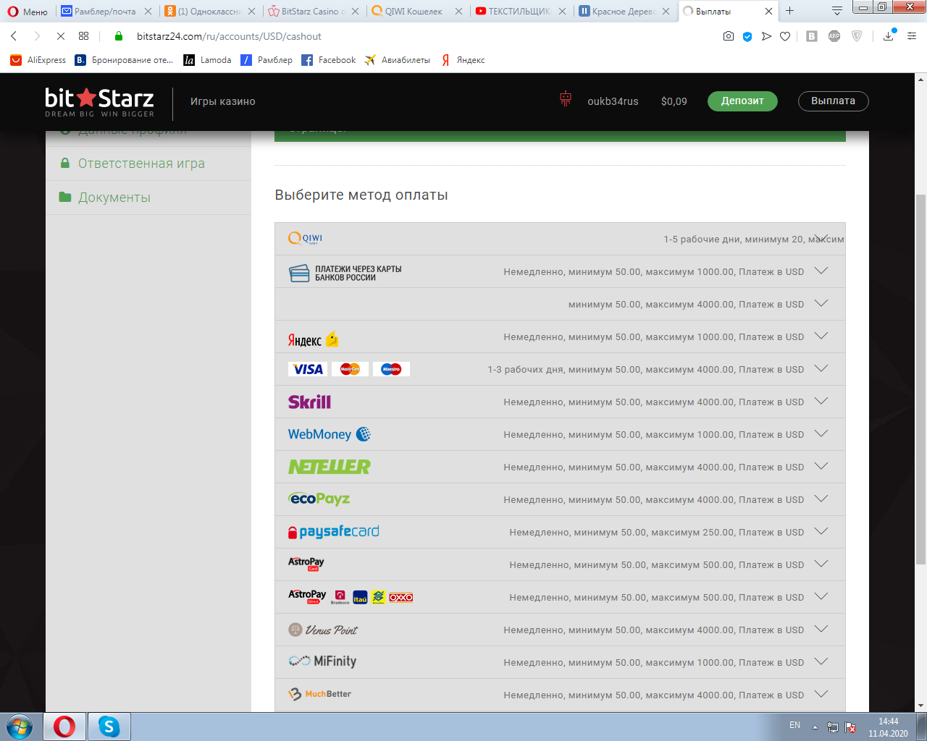This screenshot has height=741, width=927.
Task: Click the Выплата button
Action: (833, 101)
